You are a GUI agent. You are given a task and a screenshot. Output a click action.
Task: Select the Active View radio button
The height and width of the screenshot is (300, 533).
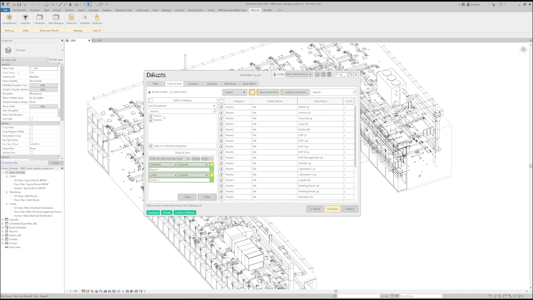coord(171,92)
